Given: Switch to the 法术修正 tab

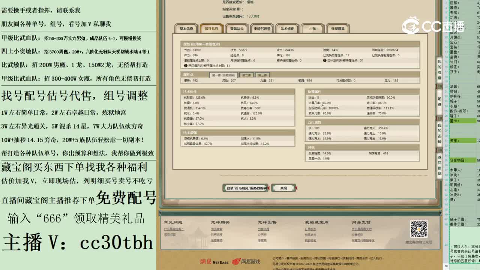Looking at the screenshot, I should (x=287, y=28).
